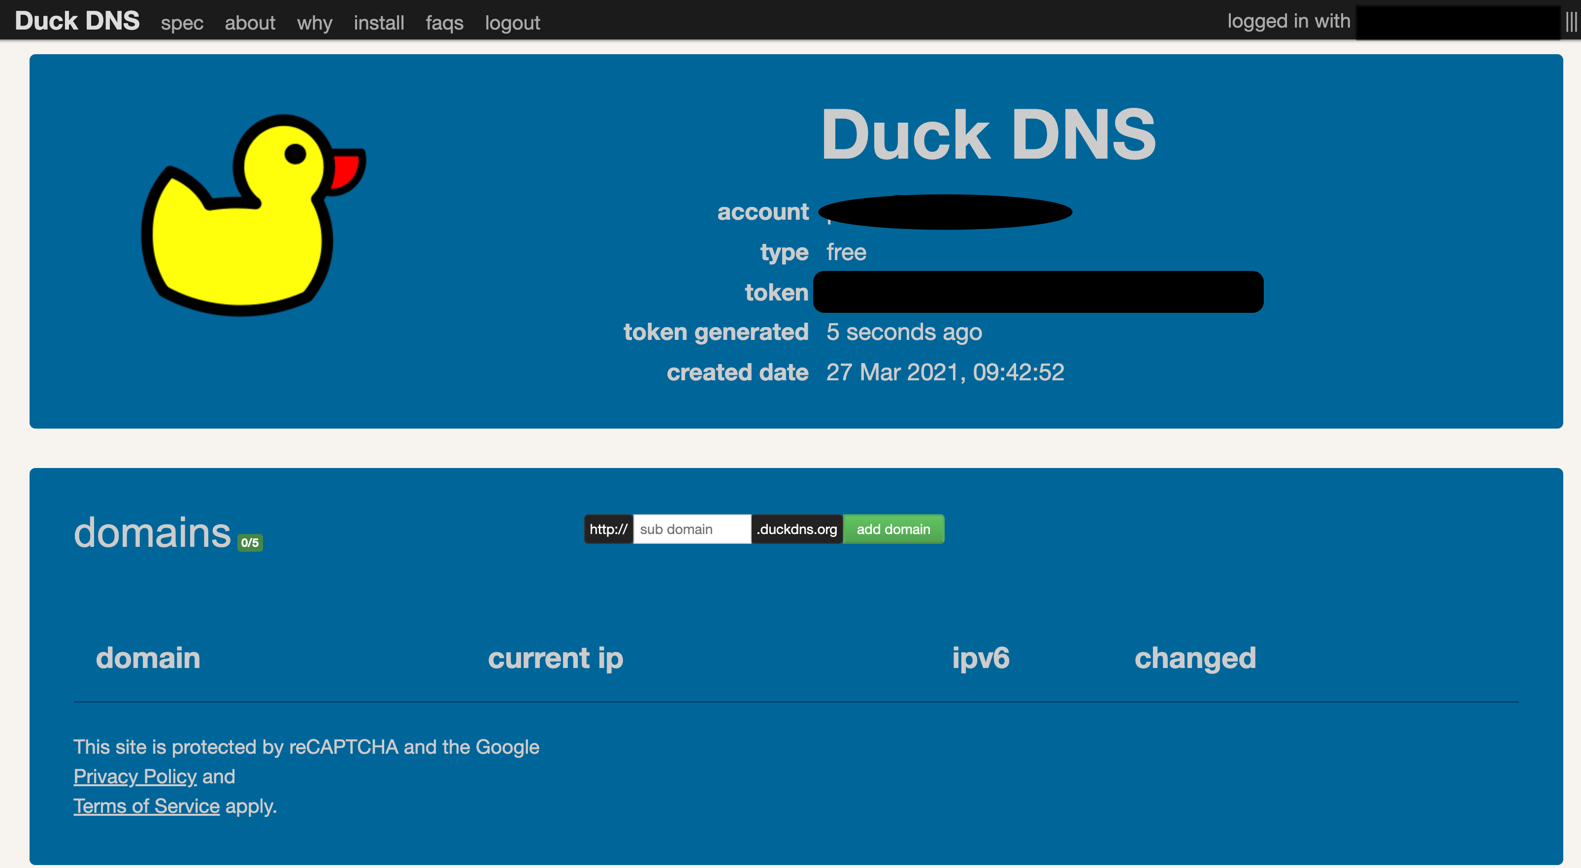
Task: Click the ipv6 column header
Action: [980, 658]
